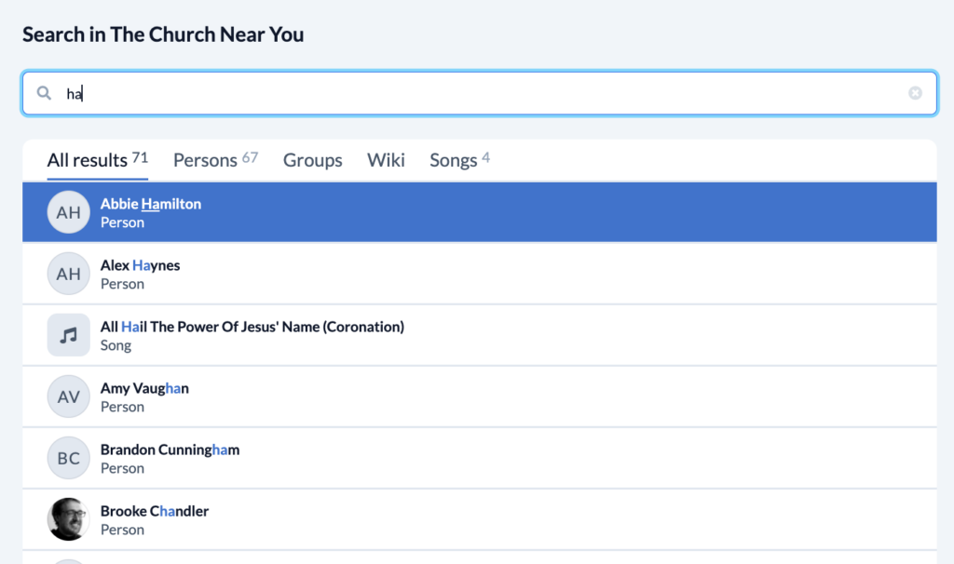
Task: Show the Songs tab results
Action: pos(460,160)
